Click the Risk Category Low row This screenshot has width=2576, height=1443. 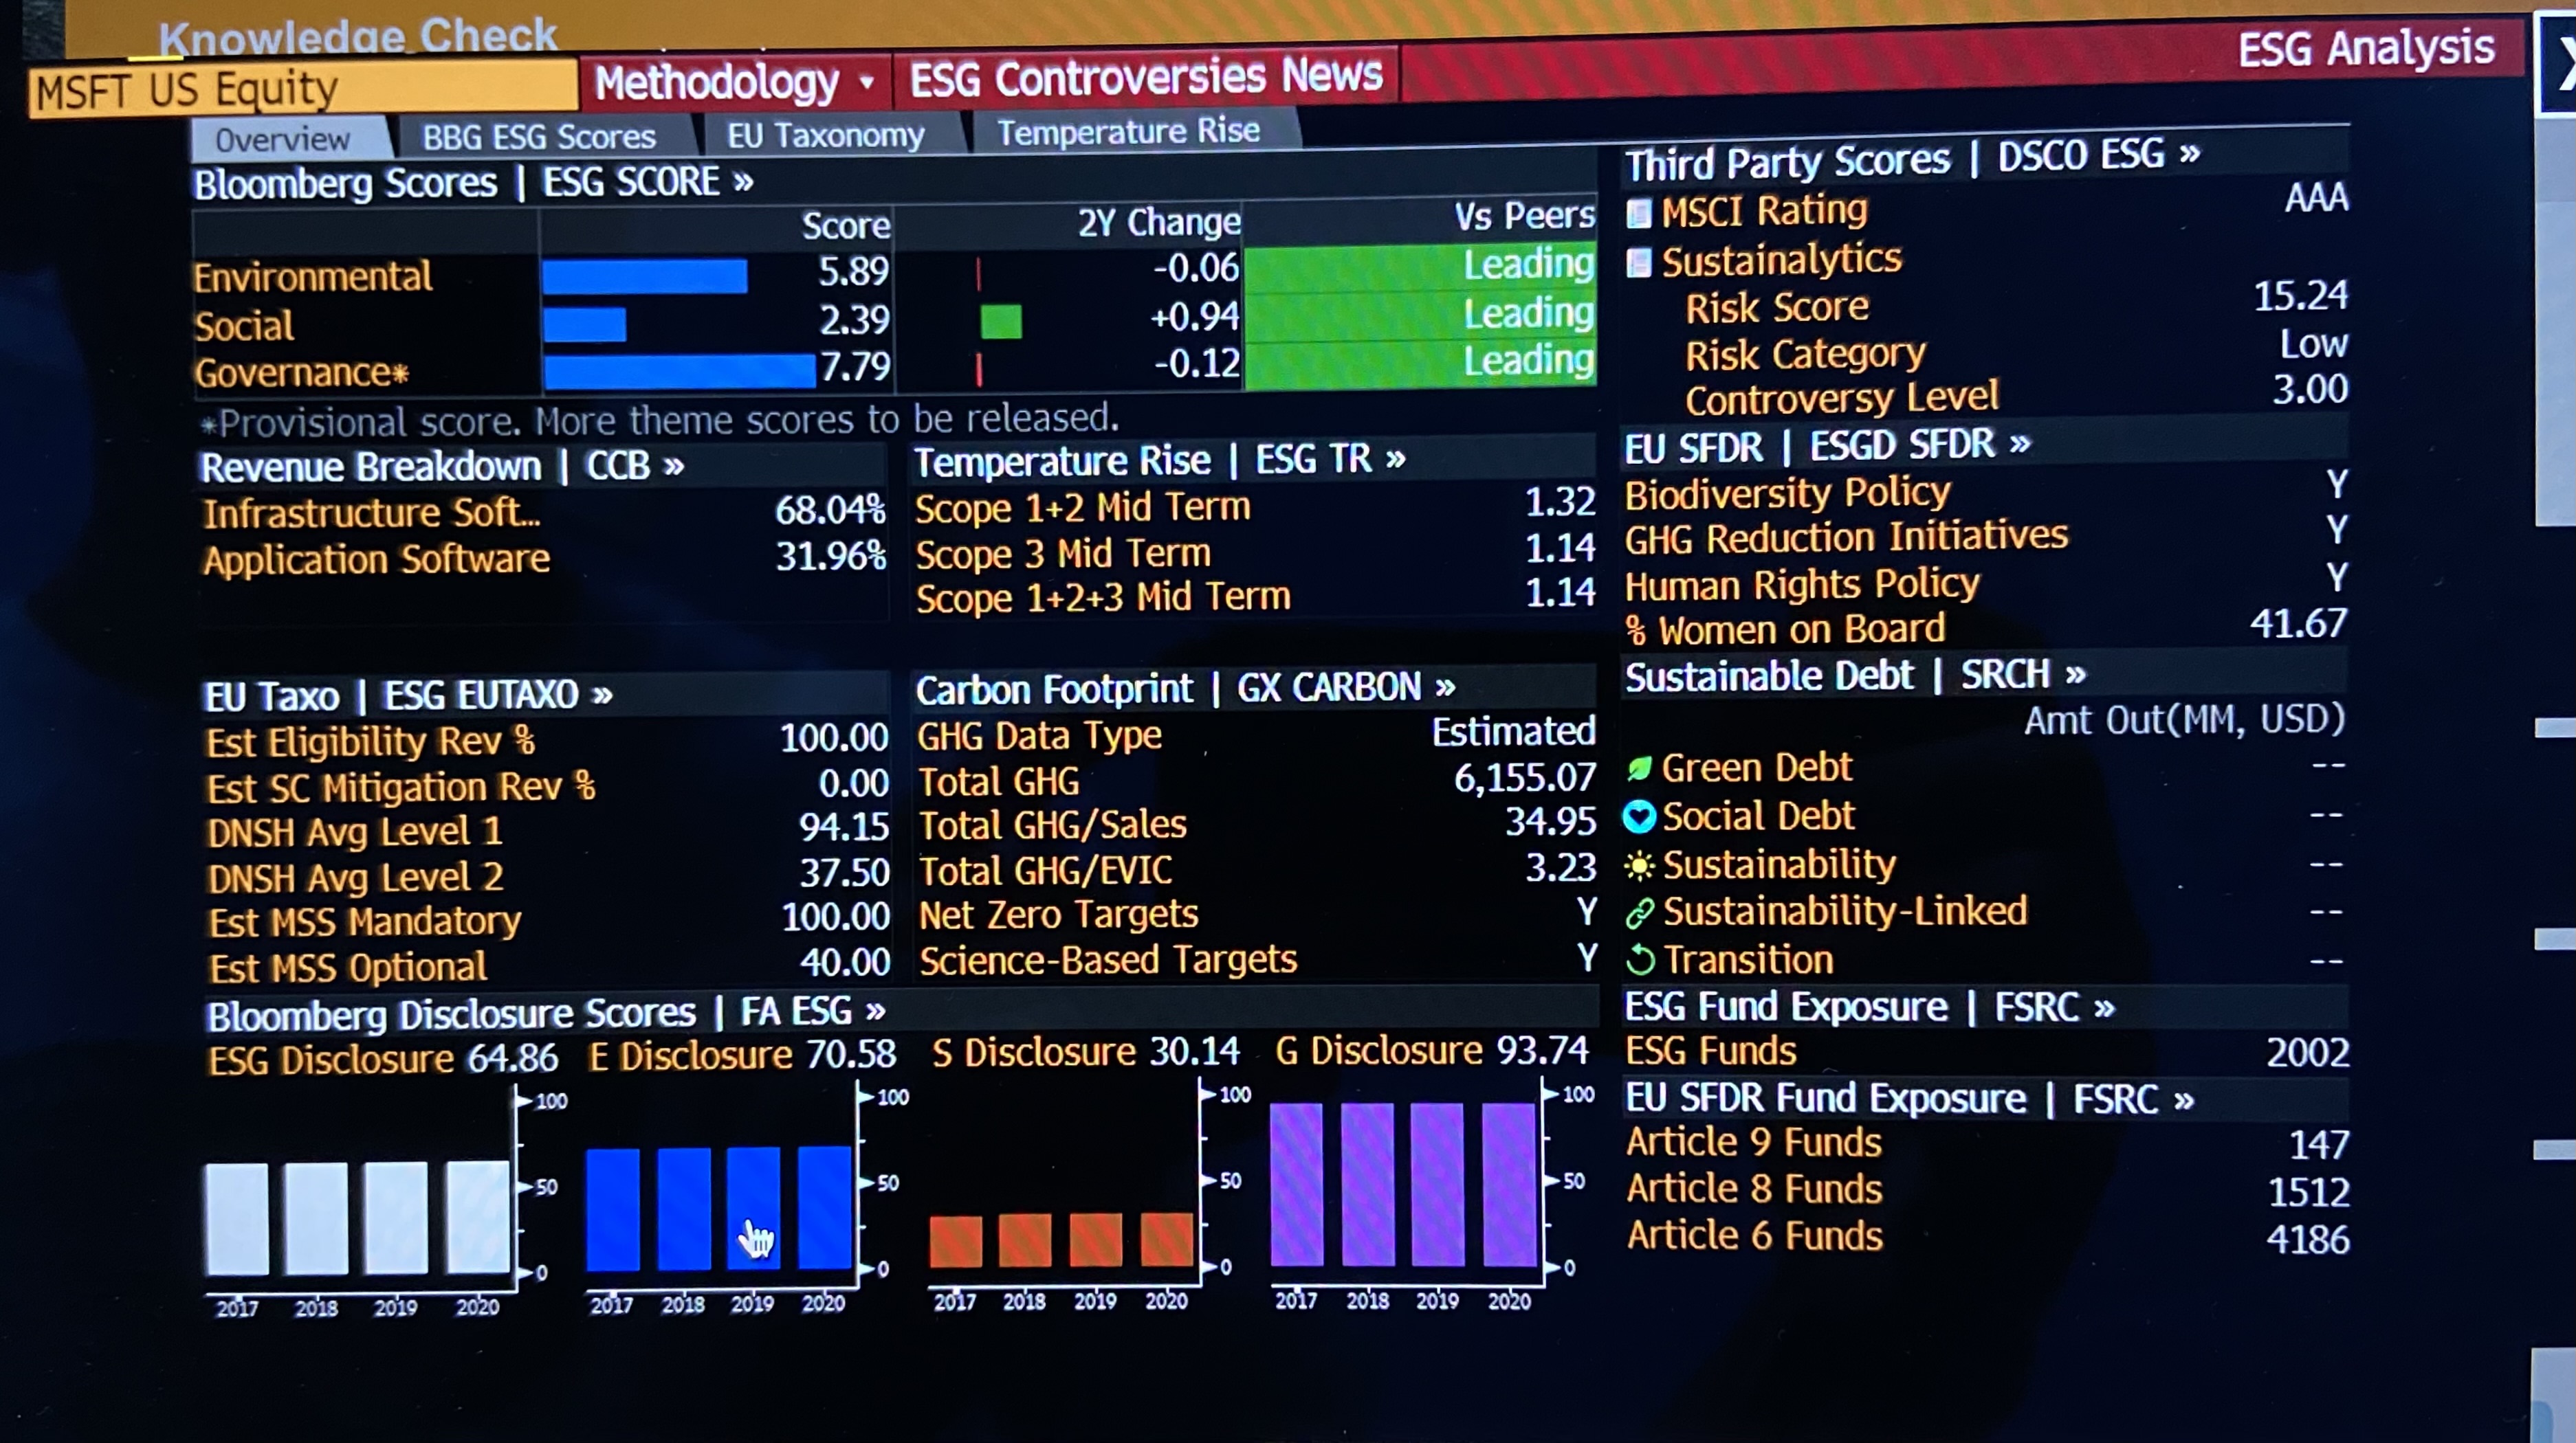[2016, 350]
